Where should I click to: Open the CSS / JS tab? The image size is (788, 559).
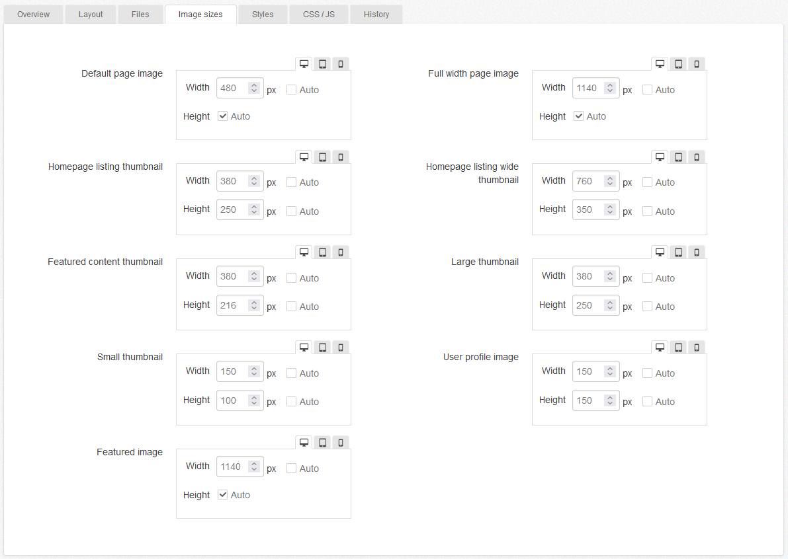pyautogui.click(x=318, y=14)
